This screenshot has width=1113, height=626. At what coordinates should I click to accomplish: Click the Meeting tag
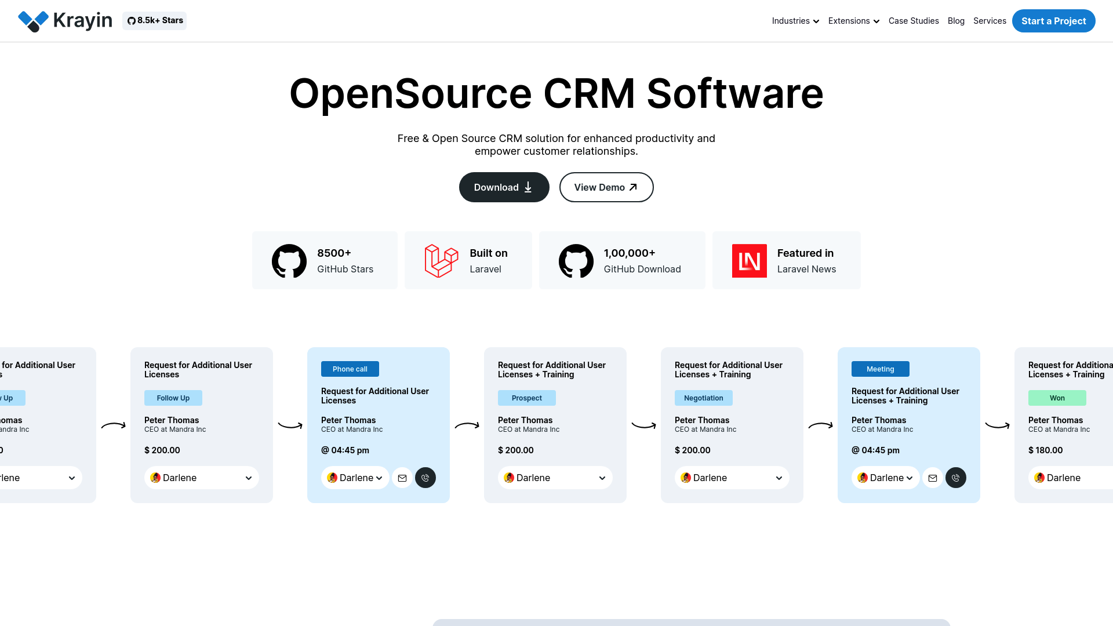(x=881, y=369)
